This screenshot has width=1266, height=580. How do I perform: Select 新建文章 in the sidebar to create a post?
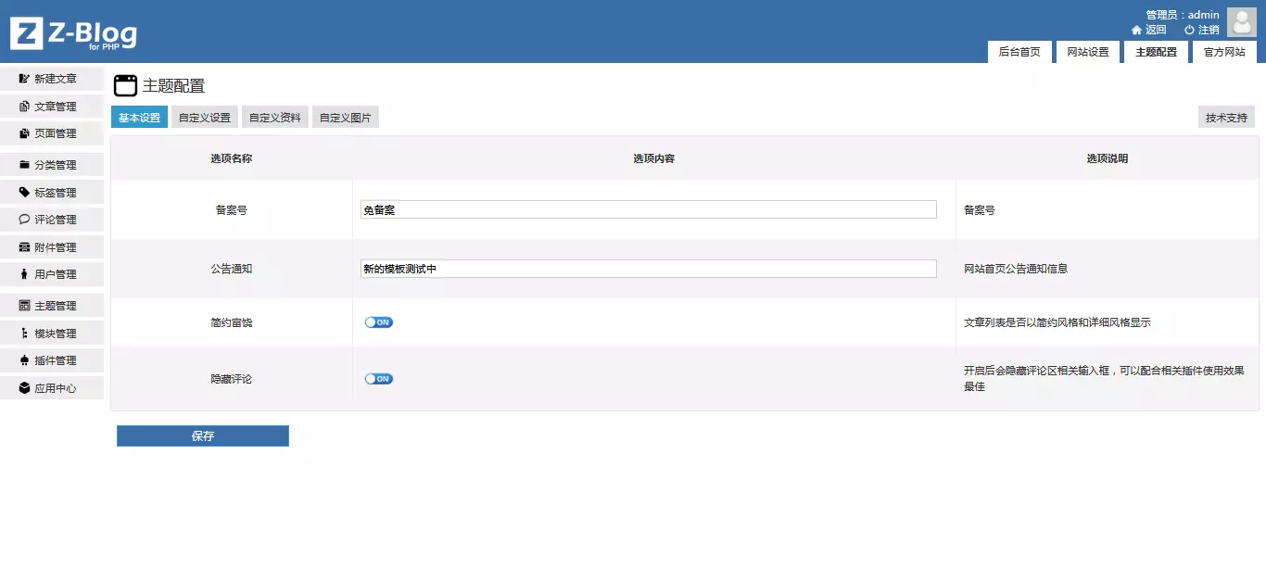click(51, 78)
